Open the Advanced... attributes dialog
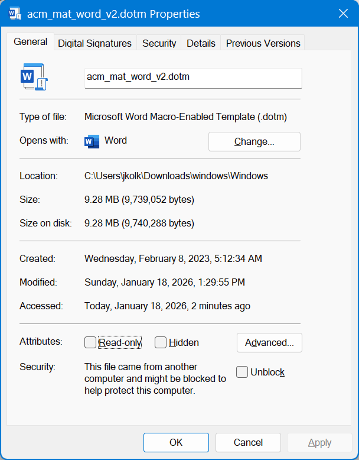 [269, 342]
